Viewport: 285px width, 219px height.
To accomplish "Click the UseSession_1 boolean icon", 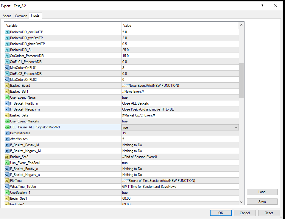I will point(7,193).
